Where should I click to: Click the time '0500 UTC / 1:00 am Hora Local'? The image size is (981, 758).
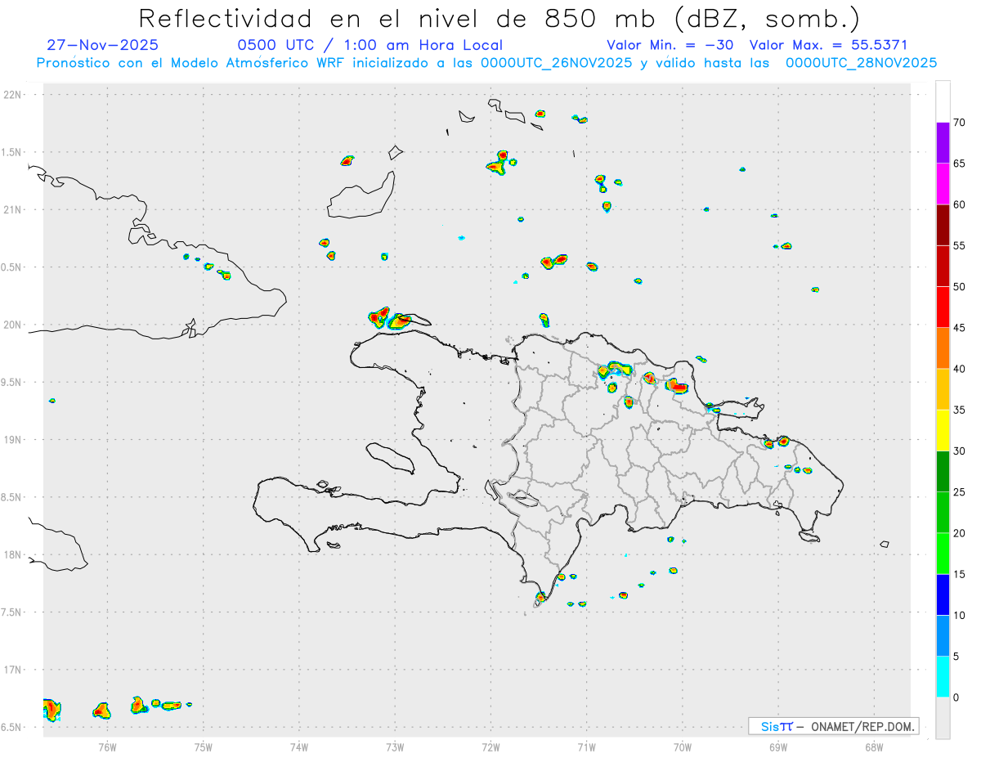[370, 45]
